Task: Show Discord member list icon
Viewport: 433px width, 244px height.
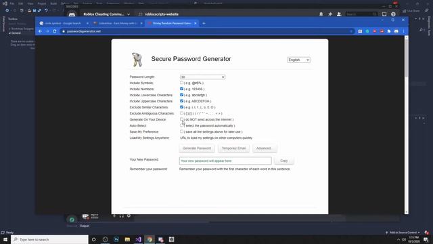Action: [x=339, y=14]
